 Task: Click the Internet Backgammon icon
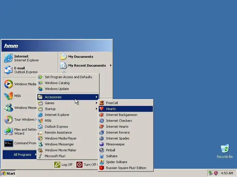pyautogui.click(x=102, y=115)
